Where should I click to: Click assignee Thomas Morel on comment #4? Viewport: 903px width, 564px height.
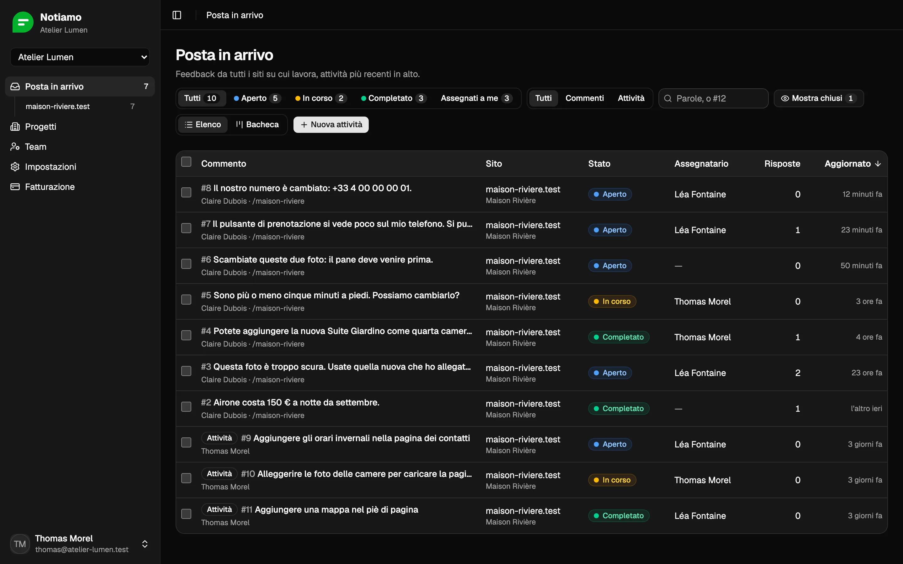702,337
